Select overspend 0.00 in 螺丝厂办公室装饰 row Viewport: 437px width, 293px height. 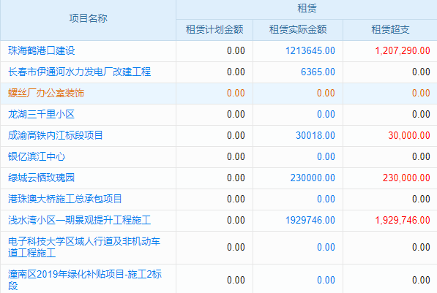pos(421,93)
